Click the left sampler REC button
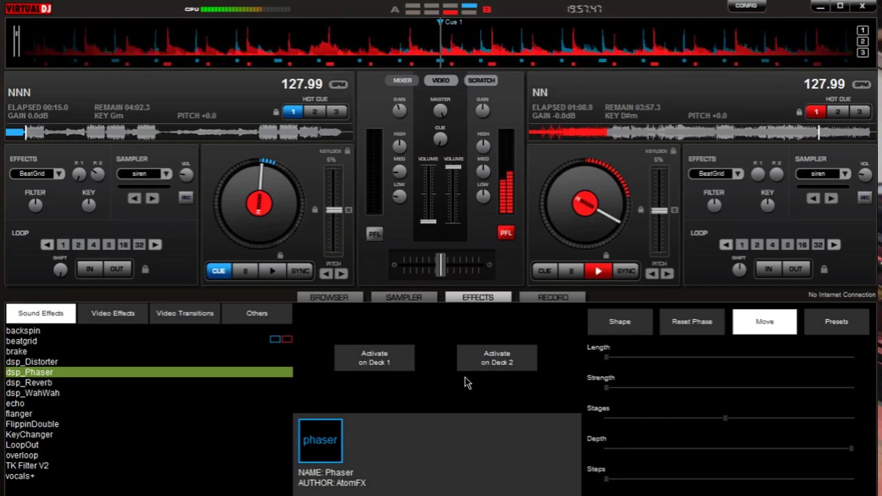 [186, 198]
